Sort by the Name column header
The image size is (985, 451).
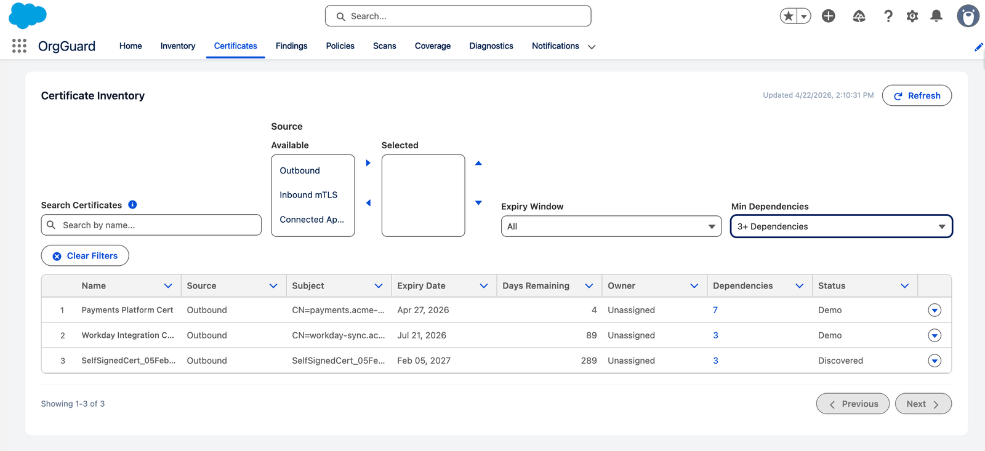click(x=94, y=286)
